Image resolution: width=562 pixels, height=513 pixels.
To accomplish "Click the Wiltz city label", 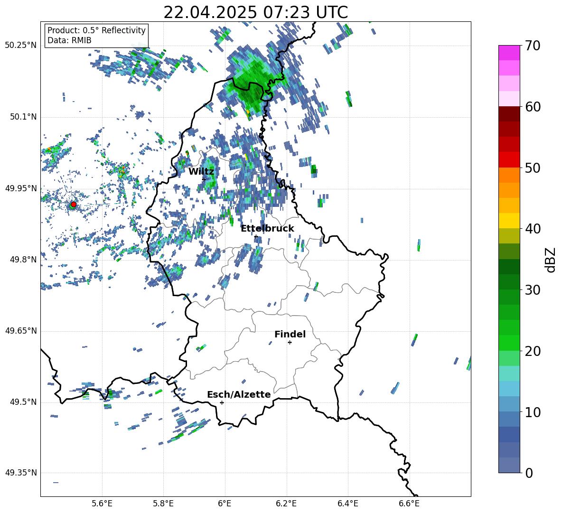I will [201, 172].
